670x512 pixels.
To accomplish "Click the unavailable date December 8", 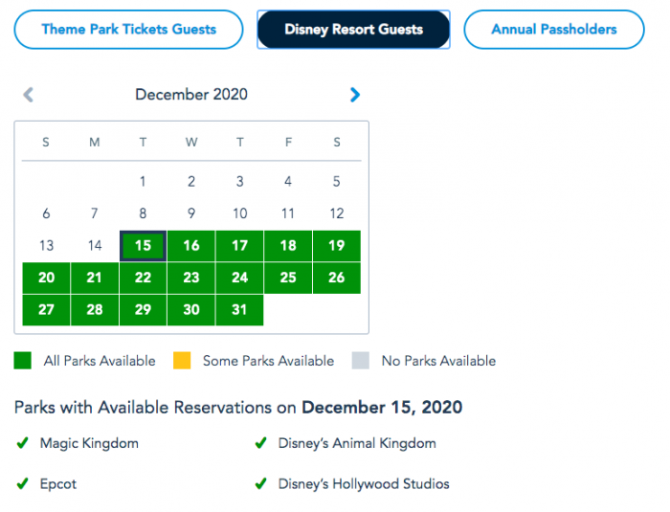I will (143, 213).
